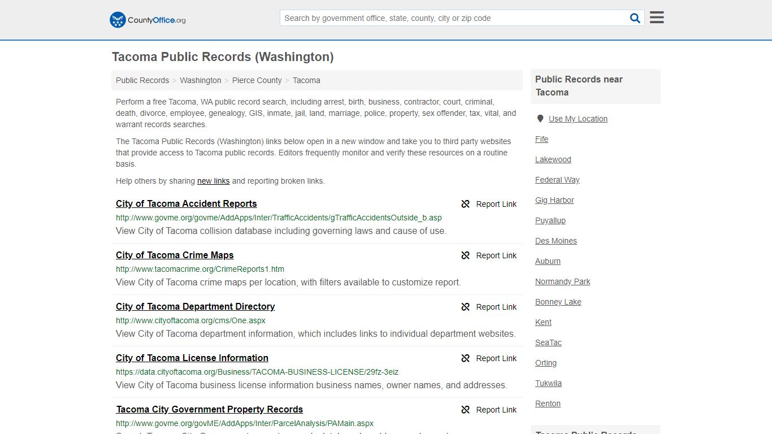This screenshot has height=434, width=772.
Task: Click the data.cityoftacoma.org business license URL
Action: pyautogui.click(x=257, y=372)
